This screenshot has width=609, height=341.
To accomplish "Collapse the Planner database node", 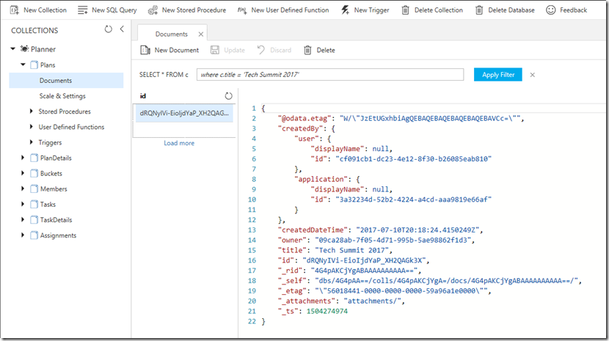I will pos(12,49).
